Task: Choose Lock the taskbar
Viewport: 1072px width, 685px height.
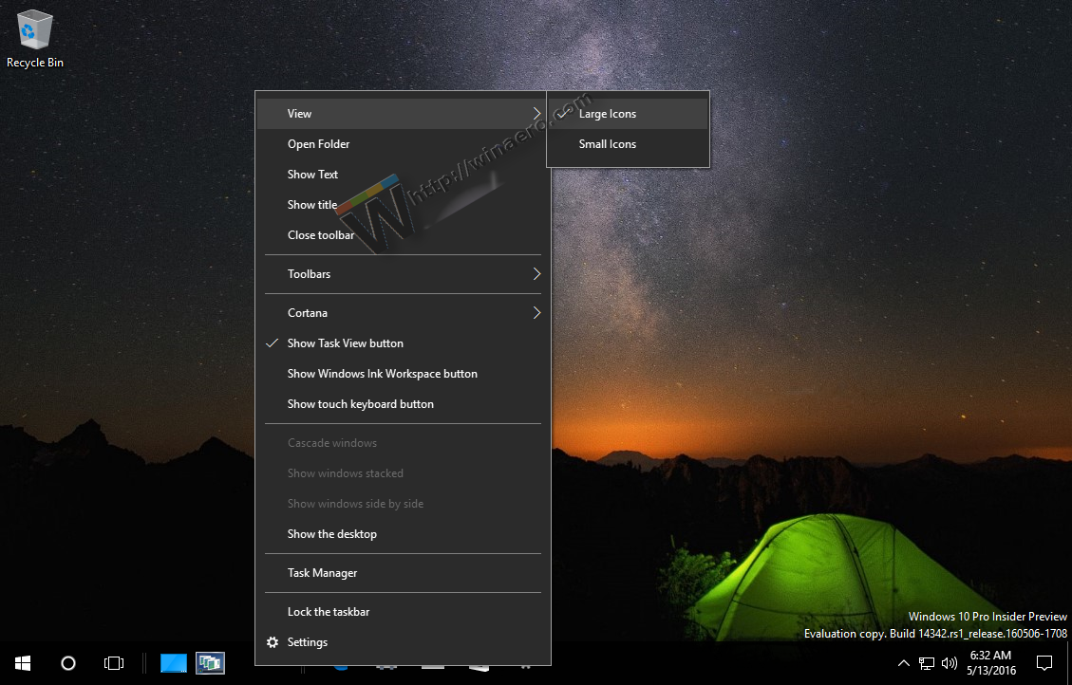Action: click(x=329, y=612)
